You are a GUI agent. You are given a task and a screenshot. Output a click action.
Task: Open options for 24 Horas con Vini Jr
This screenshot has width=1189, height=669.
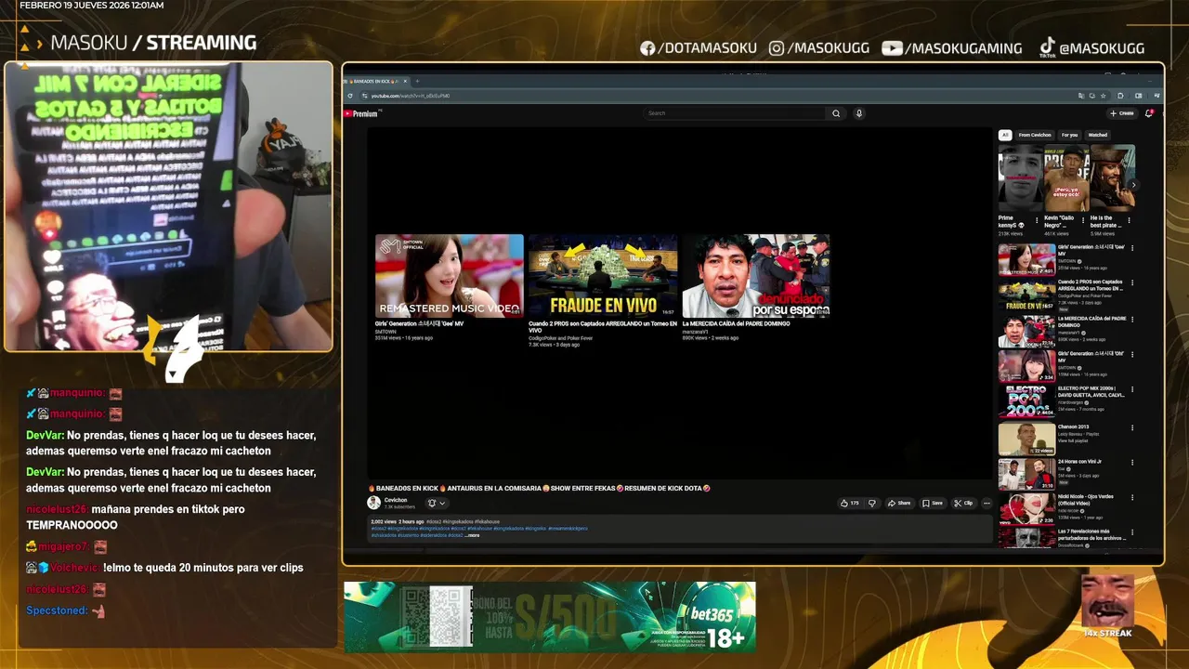pyautogui.click(x=1132, y=463)
